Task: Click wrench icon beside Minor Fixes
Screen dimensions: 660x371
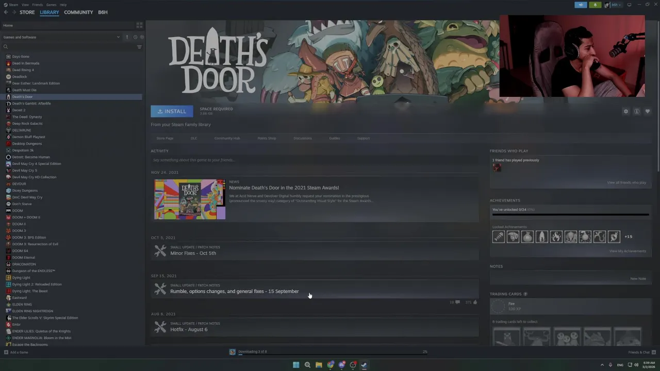Action: (x=160, y=250)
